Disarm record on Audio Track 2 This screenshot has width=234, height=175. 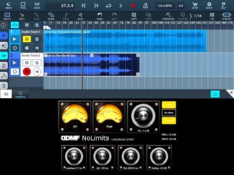point(27,71)
